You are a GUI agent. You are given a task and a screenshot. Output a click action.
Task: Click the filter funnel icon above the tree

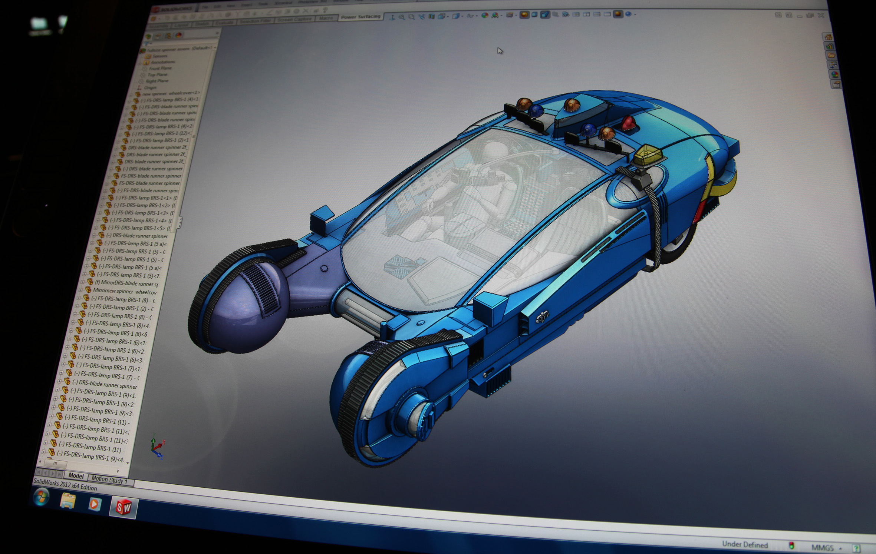point(146,43)
